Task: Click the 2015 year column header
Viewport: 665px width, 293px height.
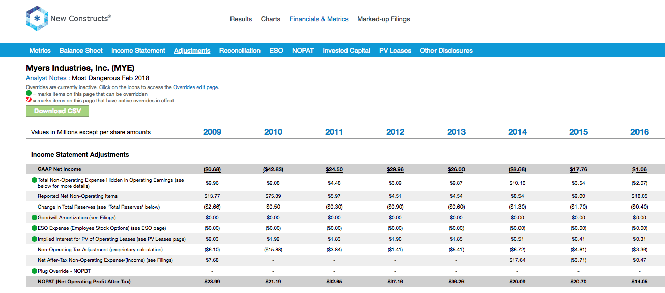Action: [x=579, y=132]
